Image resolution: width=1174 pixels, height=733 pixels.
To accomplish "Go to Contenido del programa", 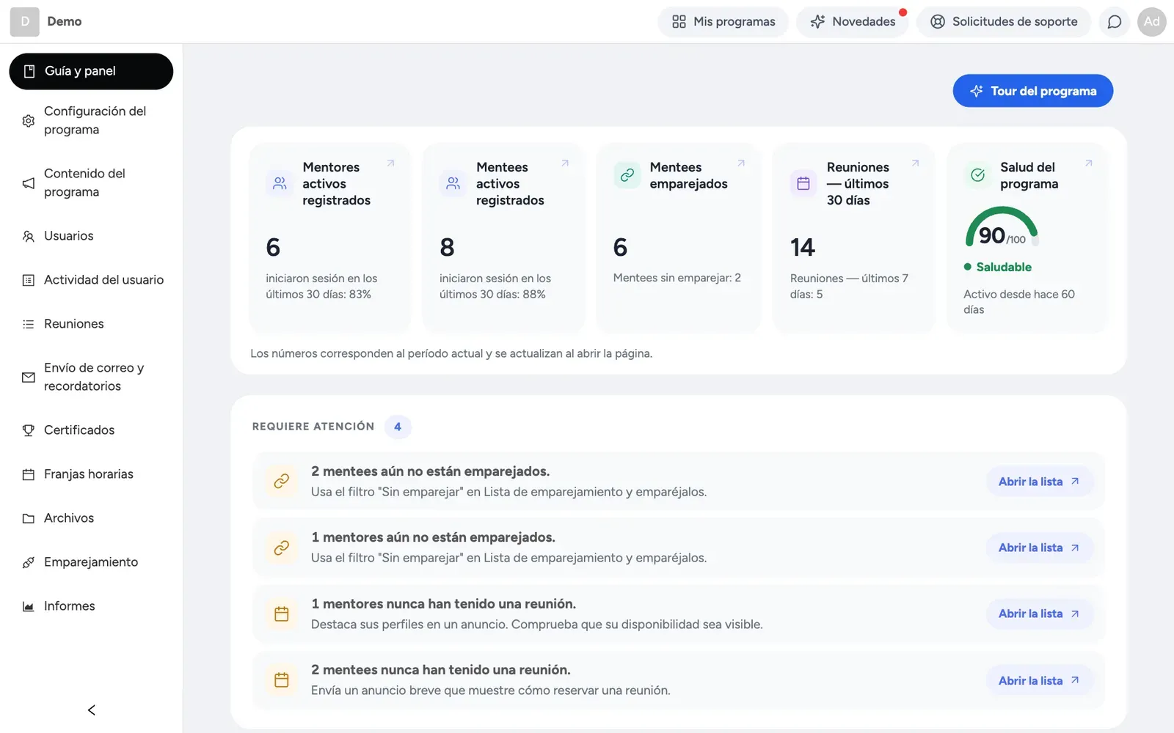I will click(x=91, y=183).
